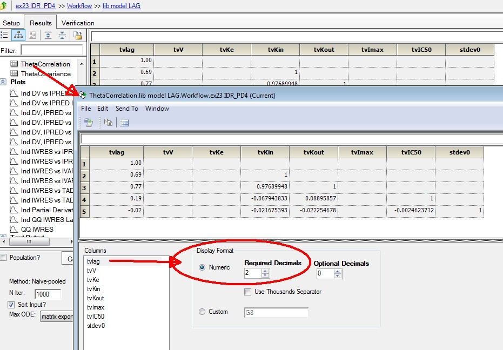The image size is (503, 350).
Task: Click the N Iter input field
Action: pyautogui.click(x=48, y=294)
